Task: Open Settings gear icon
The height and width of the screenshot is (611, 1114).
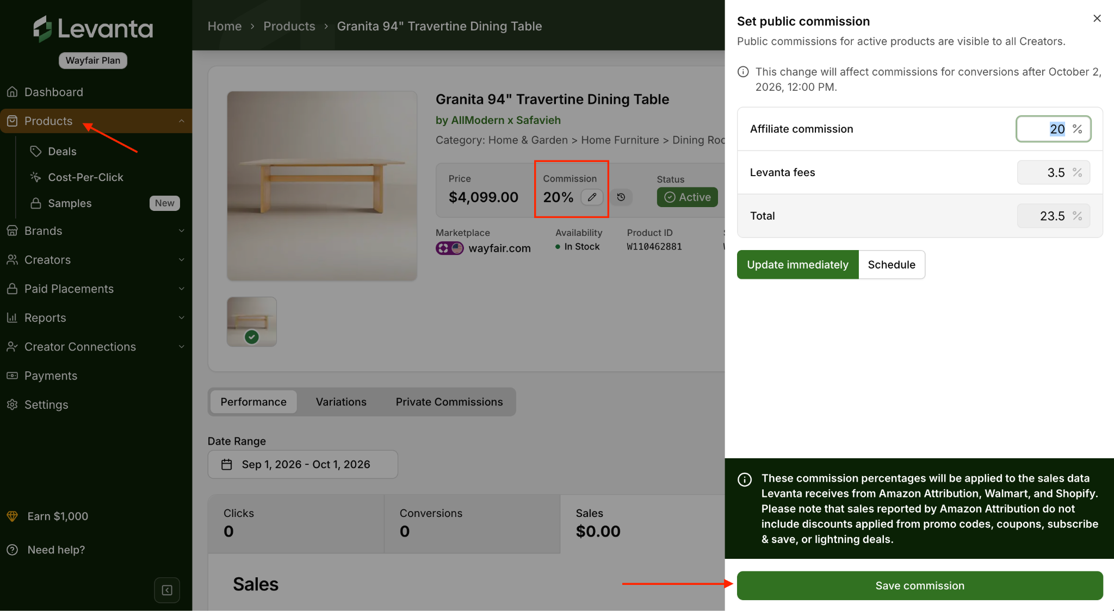Action: coord(13,404)
